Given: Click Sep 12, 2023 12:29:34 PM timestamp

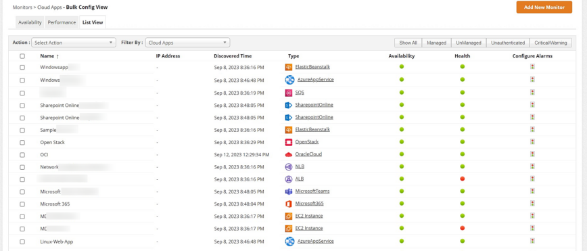Looking at the screenshot, I should point(242,155).
